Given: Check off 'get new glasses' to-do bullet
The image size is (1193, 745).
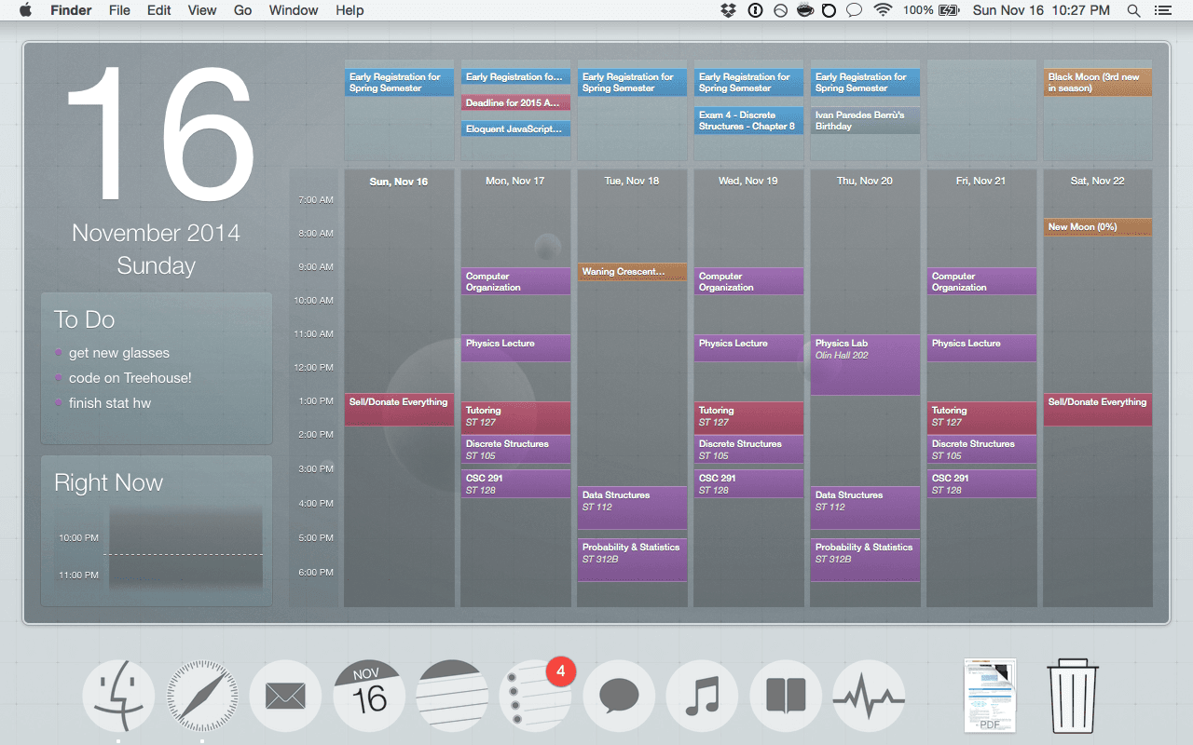Looking at the screenshot, I should (x=59, y=353).
